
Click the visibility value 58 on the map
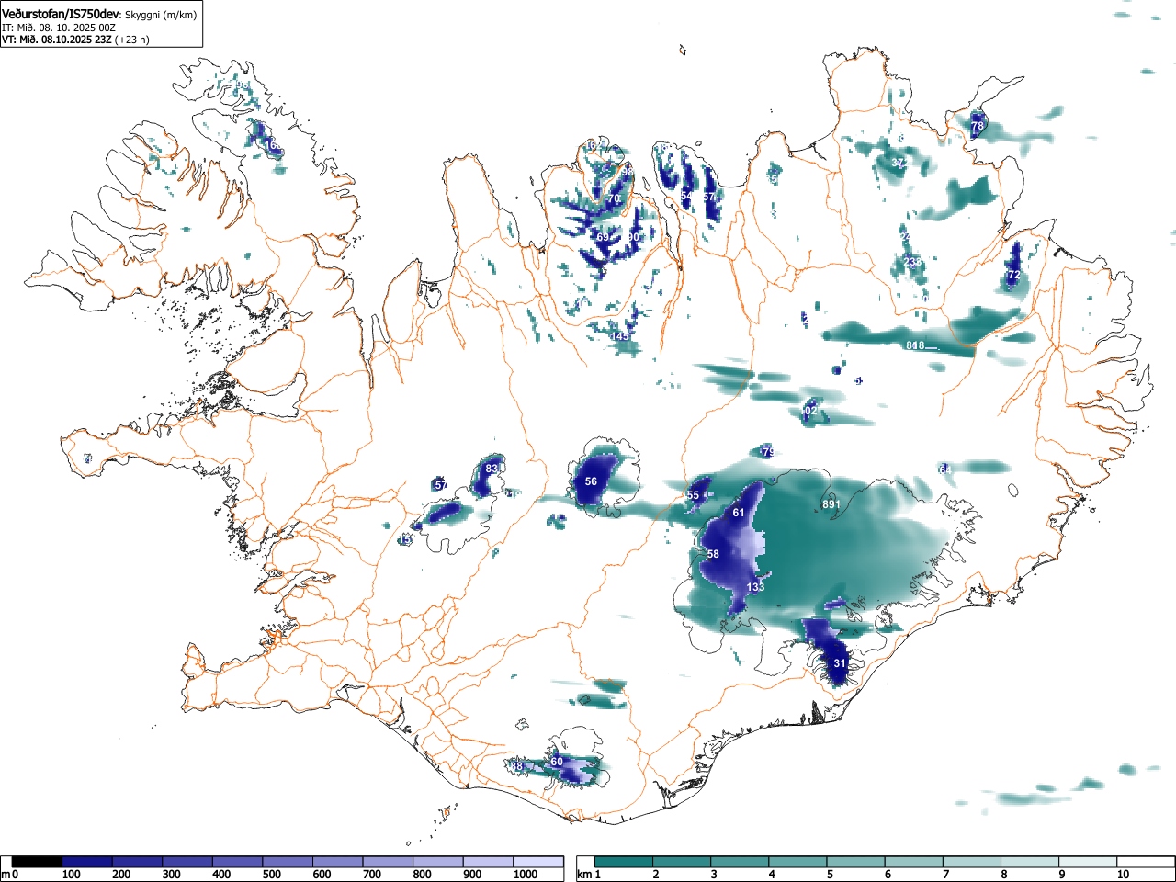(x=713, y=554)
